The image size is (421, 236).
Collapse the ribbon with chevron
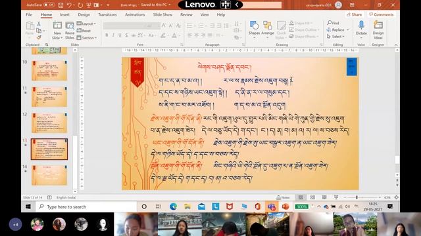coord(396,45)
